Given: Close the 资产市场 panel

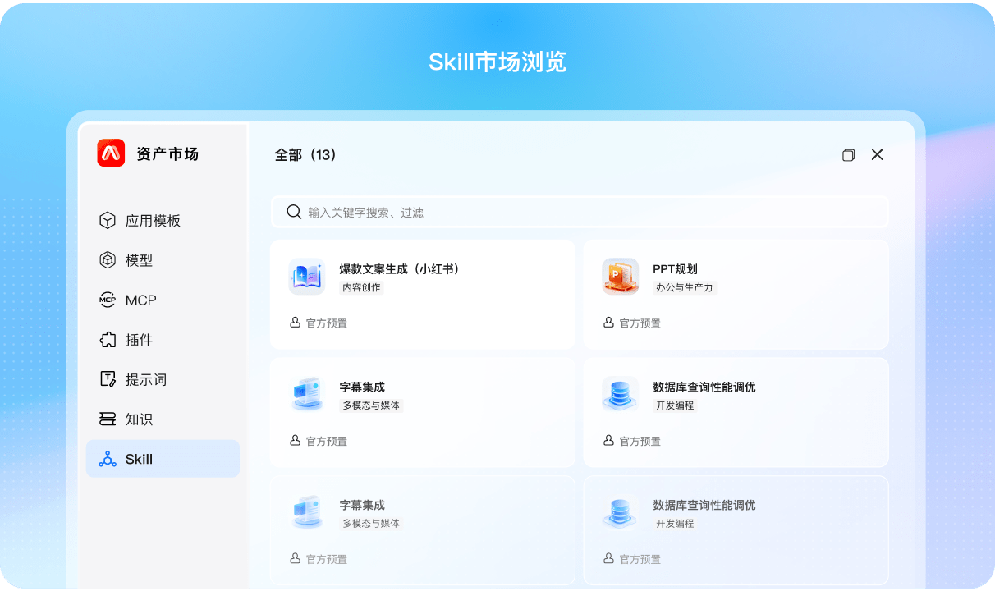Looking at the screenshot, I should click(877, 154).
